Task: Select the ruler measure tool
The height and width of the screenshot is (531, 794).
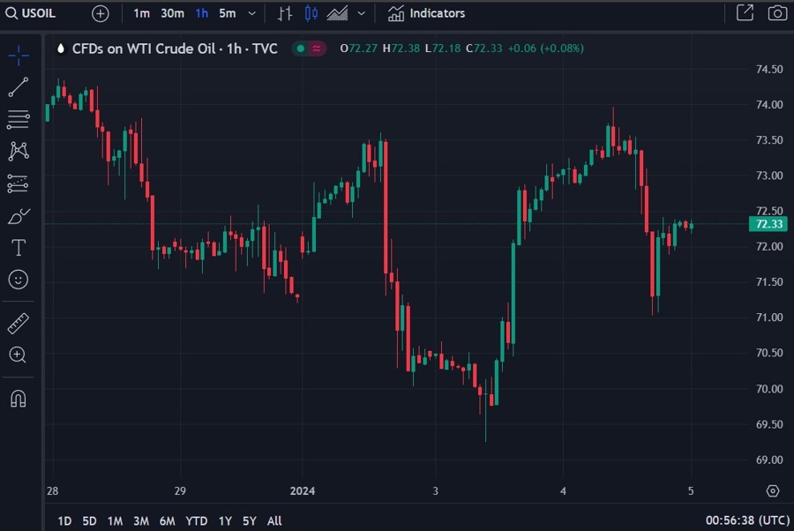Action: click(x=19, y=324)
